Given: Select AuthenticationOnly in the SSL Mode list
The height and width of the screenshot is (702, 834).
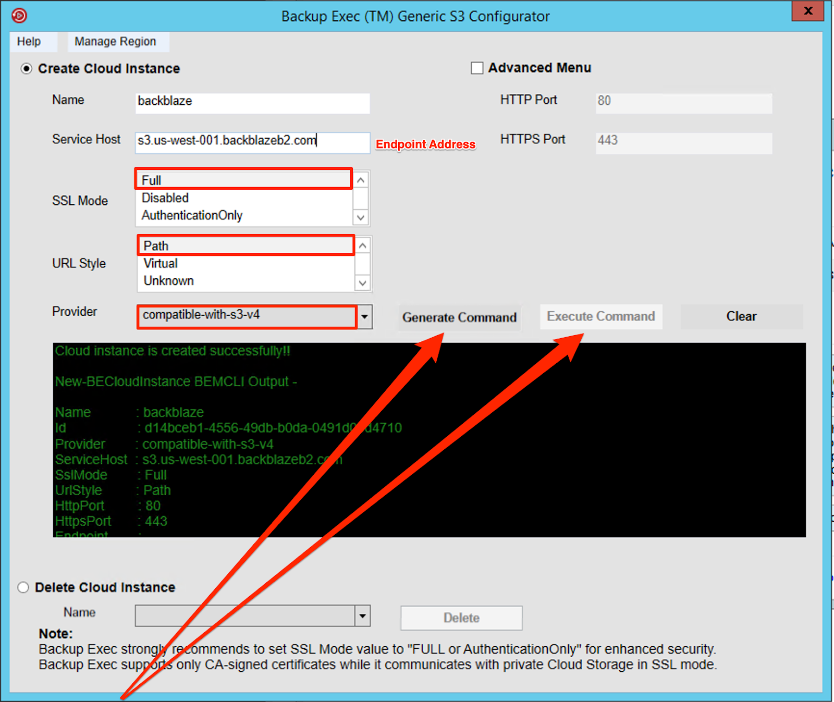Looking at the screenshot, I should click(244, 215).
